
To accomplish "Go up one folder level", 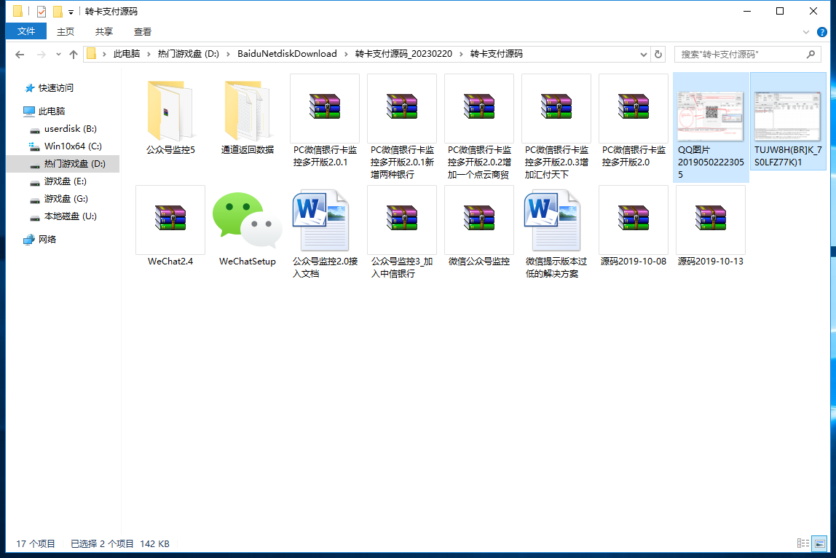I will point(74,55).
